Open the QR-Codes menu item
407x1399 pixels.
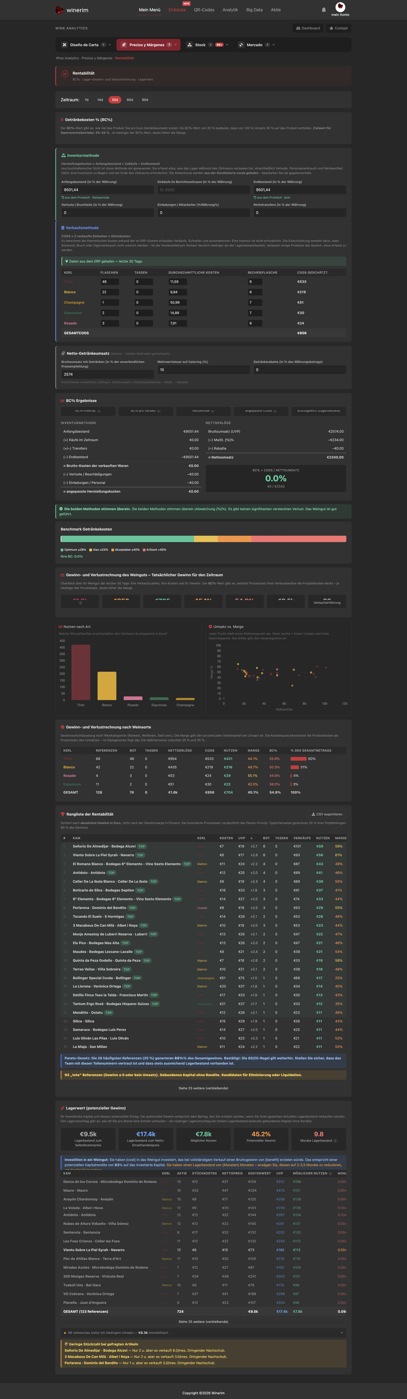tap(204, 10)
